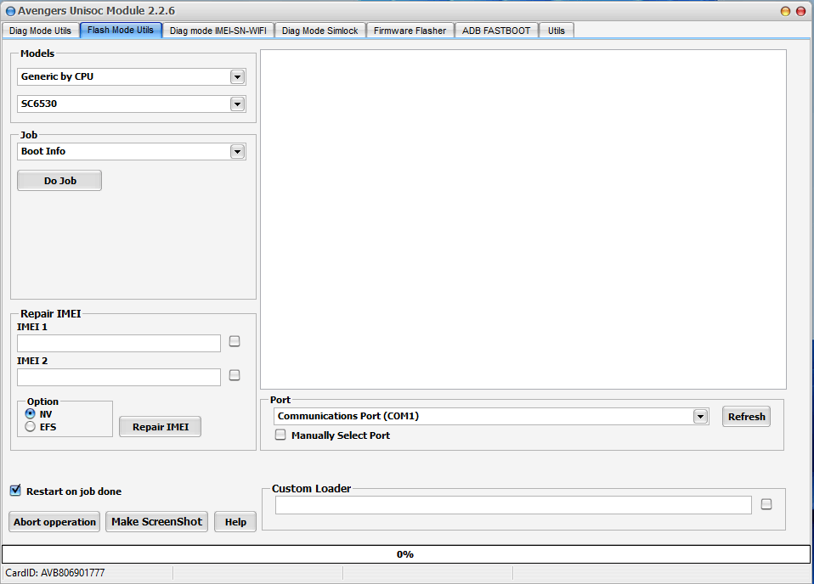Close window with the red title button
This screenshot has height=584, width=814.
pyautogui.click(x=800, y=11)
